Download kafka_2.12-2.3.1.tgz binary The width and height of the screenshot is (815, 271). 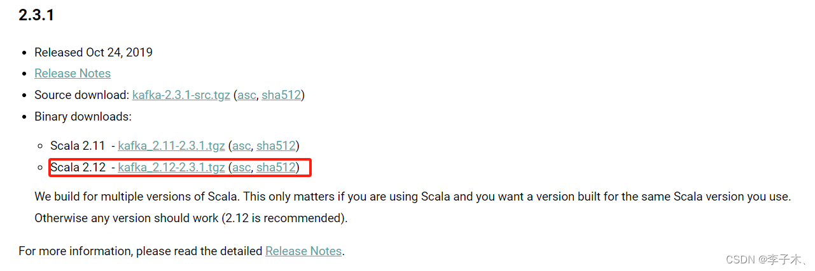(171, 168)
